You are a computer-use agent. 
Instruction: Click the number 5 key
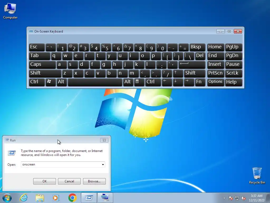tap(106, 47)
